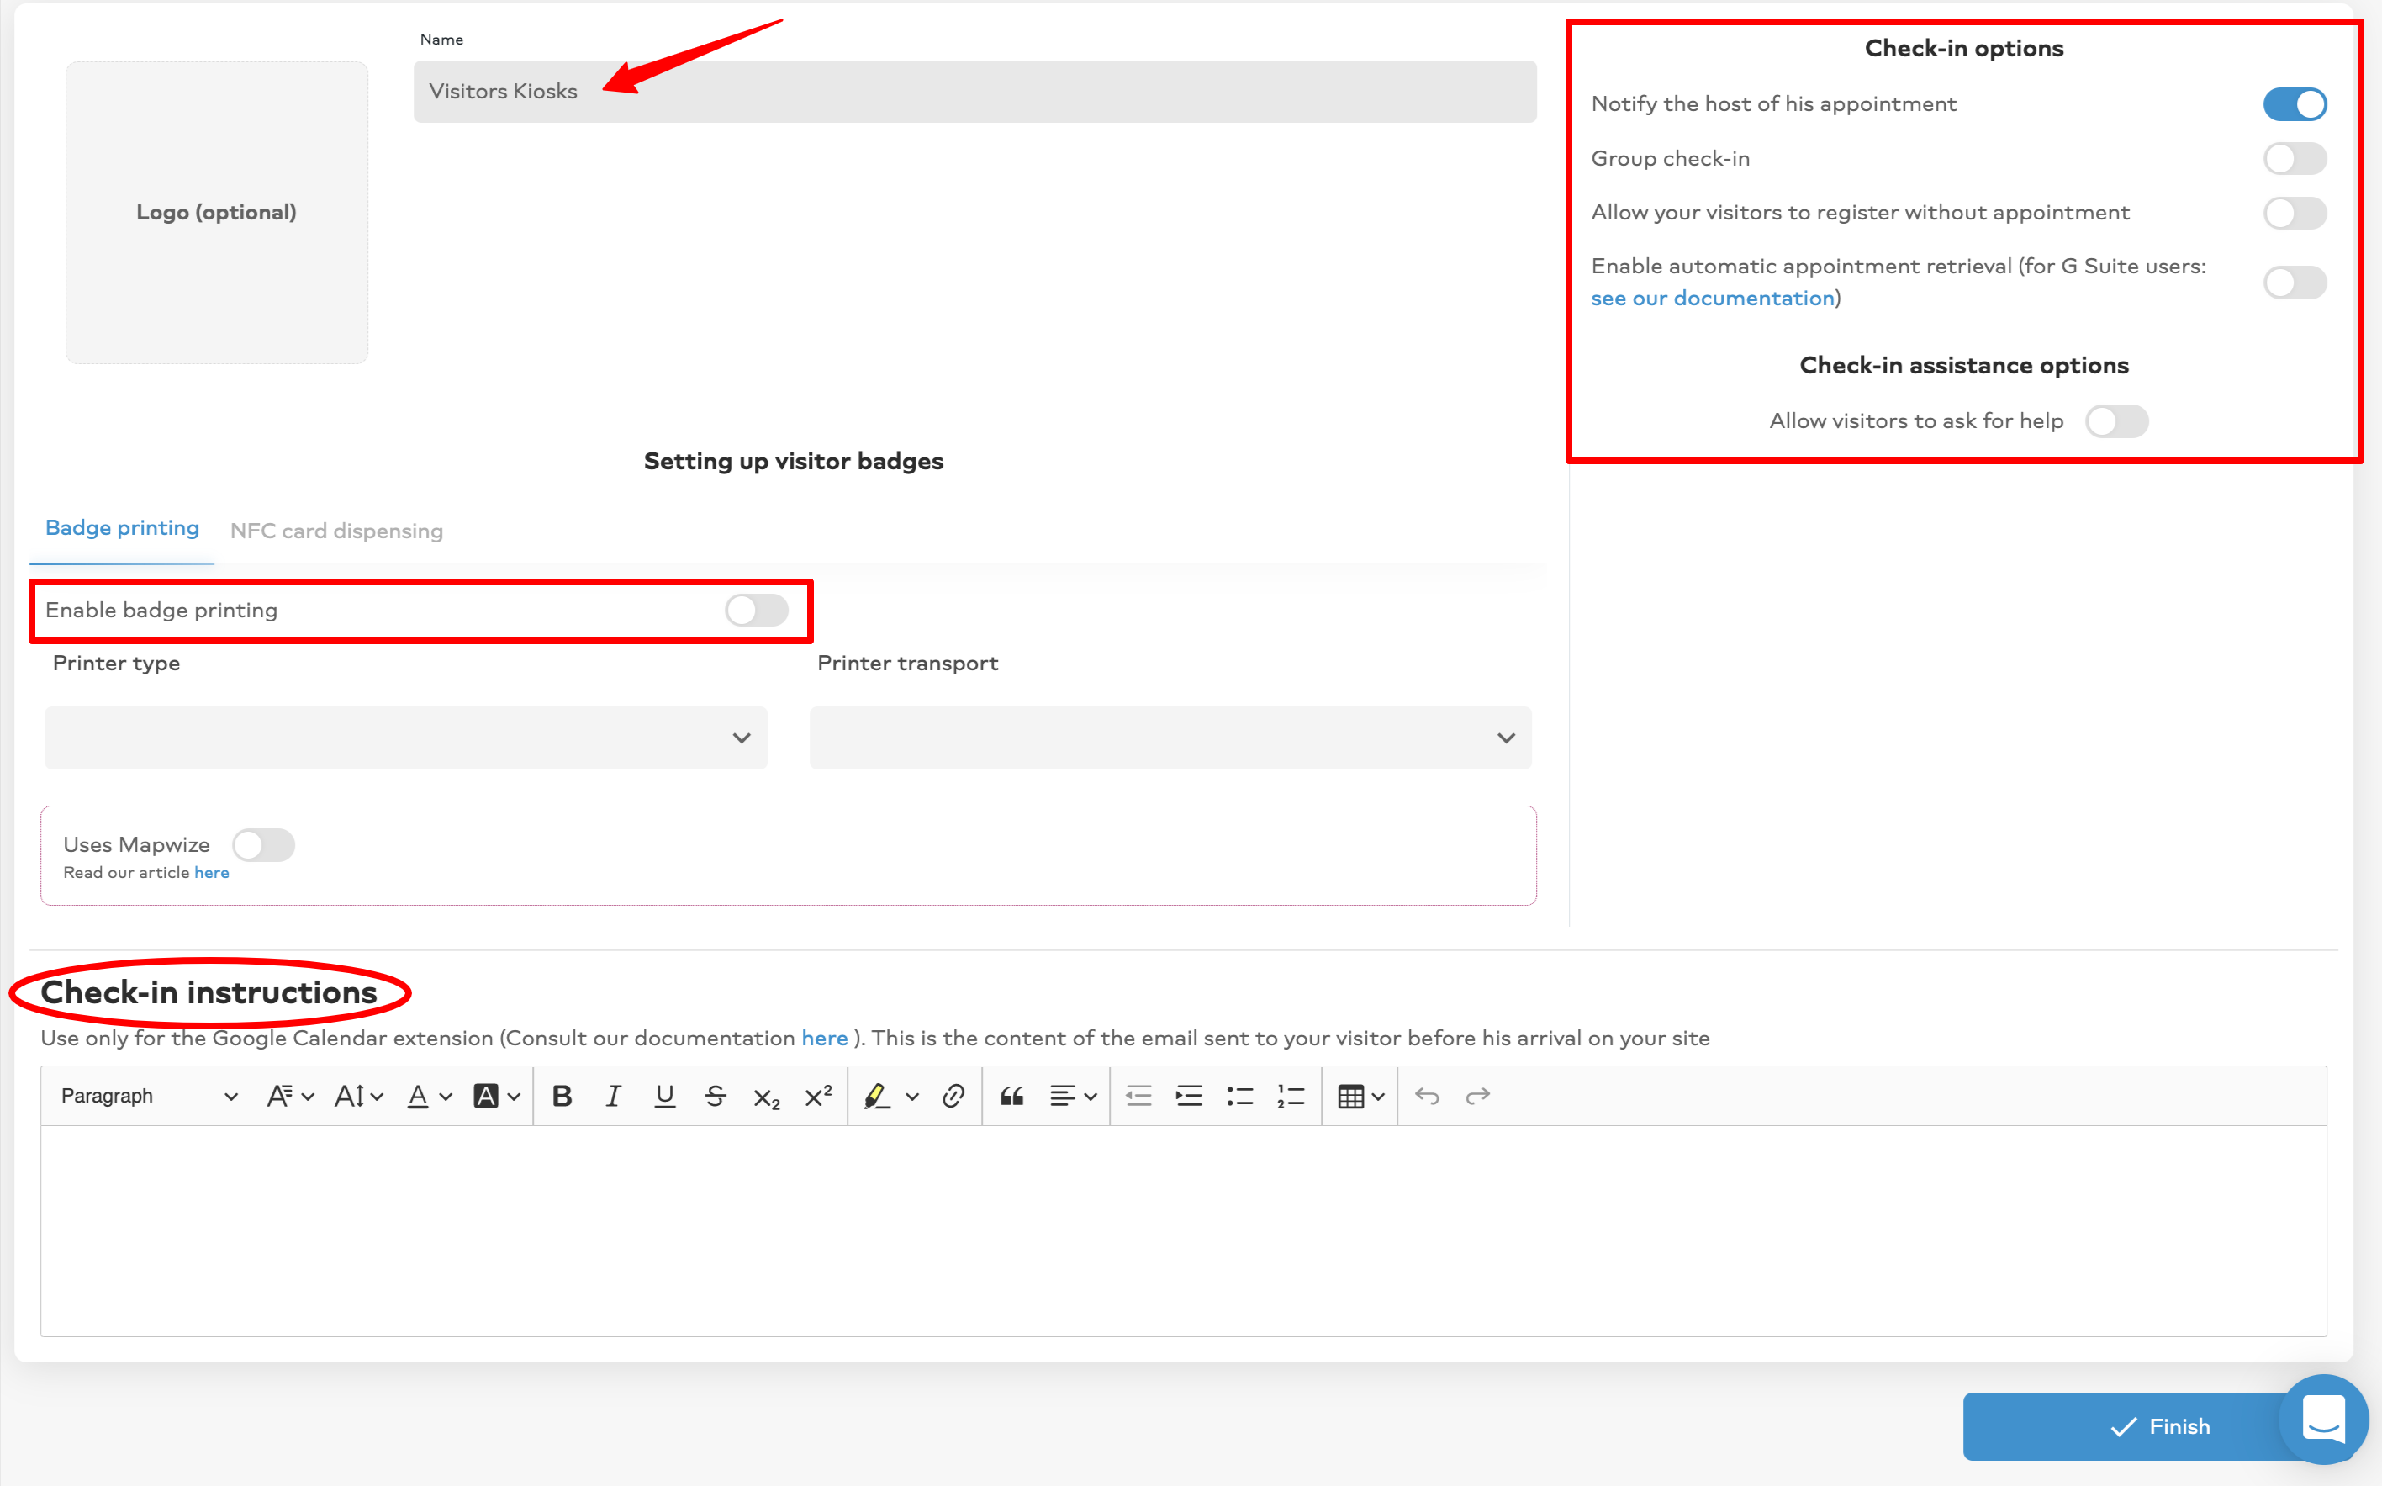Image resolution: width=2382 pixels, height=1486 pixels.
Task: Expand the font background color arrow
Action: (x=513, y=1097)
